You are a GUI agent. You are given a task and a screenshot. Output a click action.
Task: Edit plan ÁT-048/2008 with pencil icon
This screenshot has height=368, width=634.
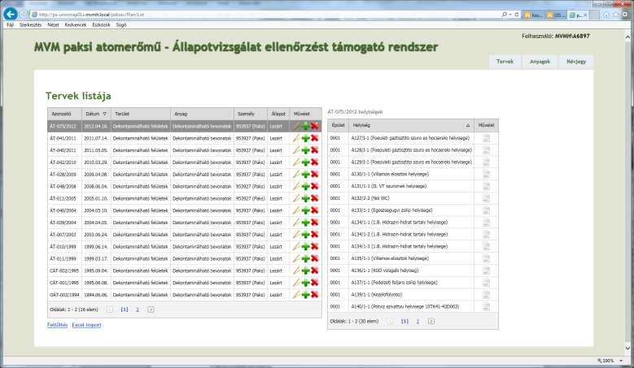296,186
